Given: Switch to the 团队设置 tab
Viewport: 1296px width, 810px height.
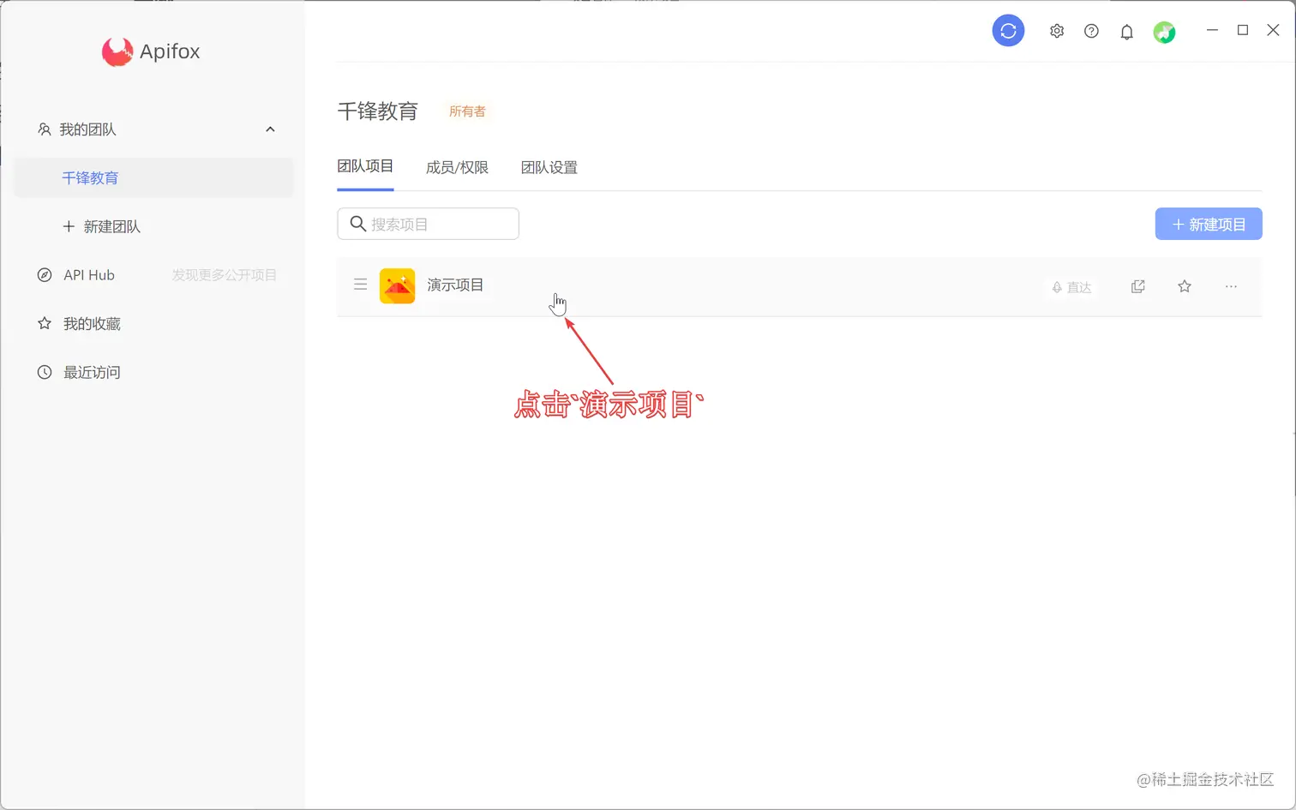Looking at the screenshot, I should point(549,167).
